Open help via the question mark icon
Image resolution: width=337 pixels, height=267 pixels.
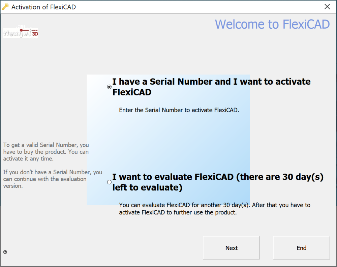[x=5, y=251]
